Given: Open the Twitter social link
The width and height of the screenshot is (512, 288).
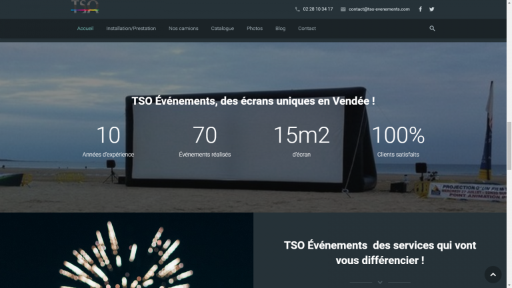Looking at the screenshot, I should point(431,9).
